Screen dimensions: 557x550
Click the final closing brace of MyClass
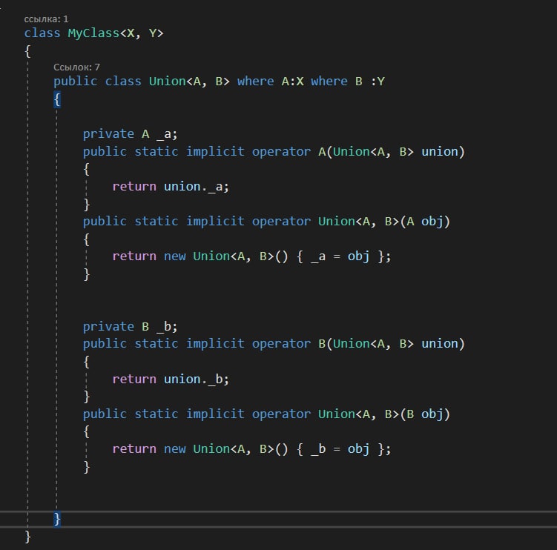(27, 537)
